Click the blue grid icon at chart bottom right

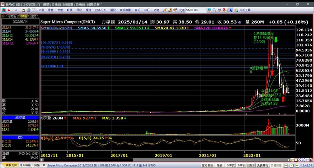click(300, 160)
